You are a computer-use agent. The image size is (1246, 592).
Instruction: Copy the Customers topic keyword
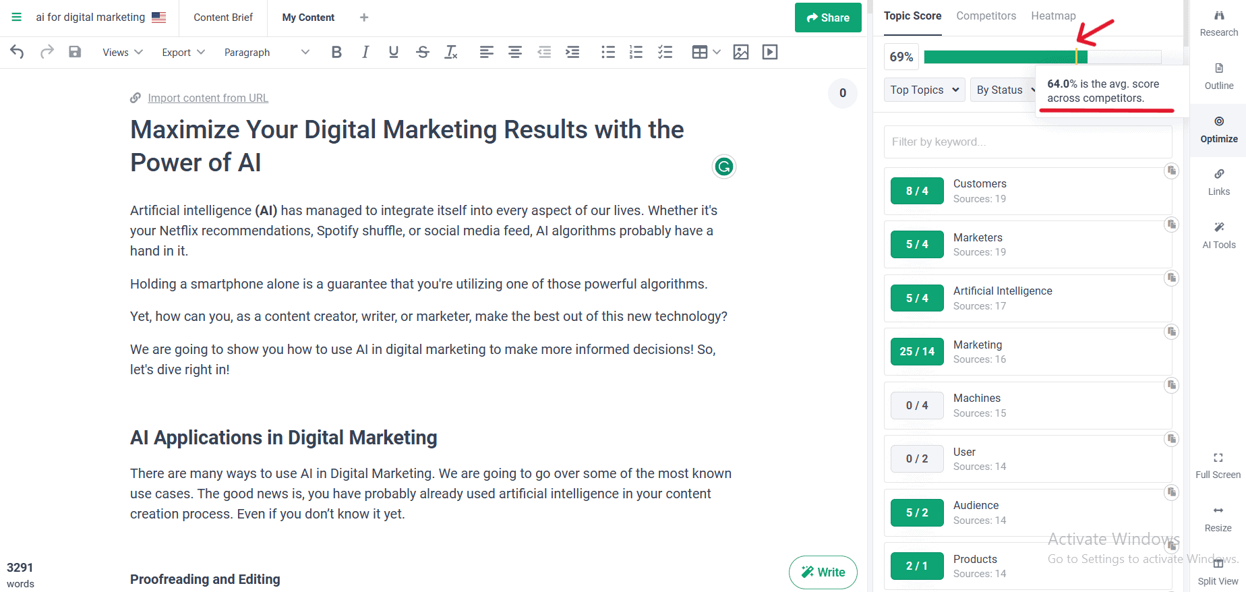(x=1171, y=171)
